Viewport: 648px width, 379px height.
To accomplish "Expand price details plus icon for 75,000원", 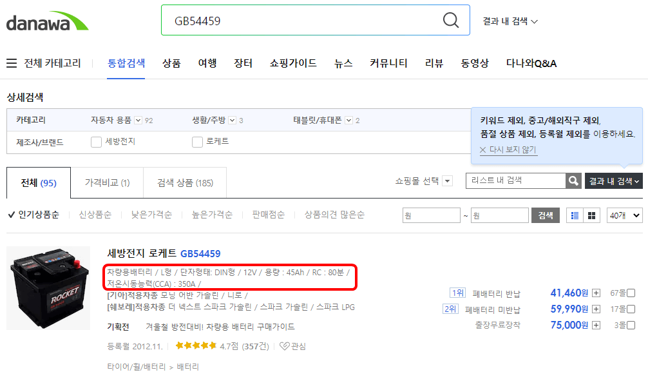I will 596,326.
